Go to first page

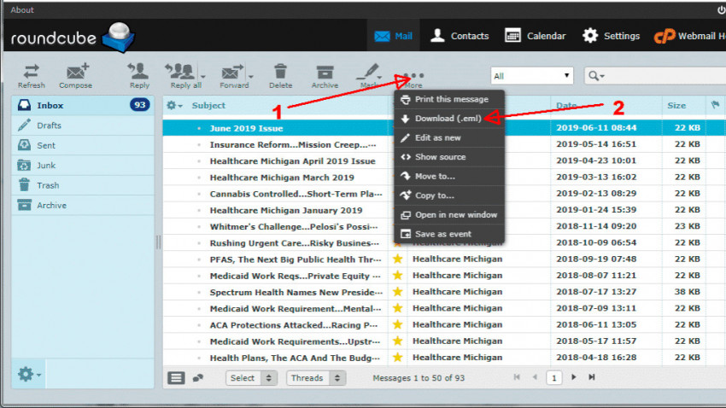[517, 377]
